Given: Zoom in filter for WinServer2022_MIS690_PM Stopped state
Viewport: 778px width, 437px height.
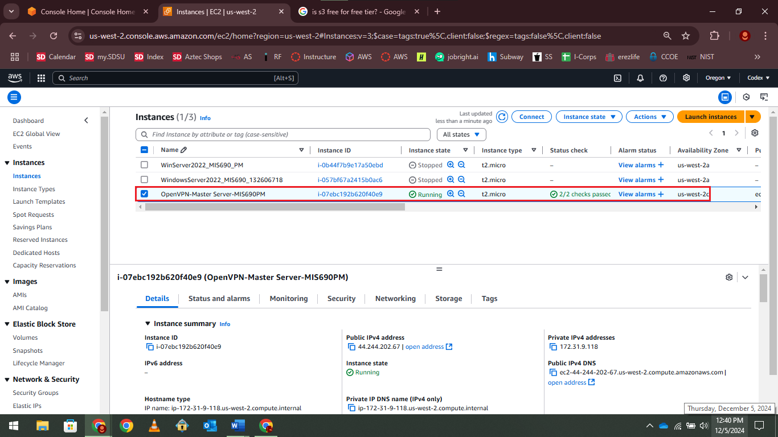Looking at the screenshot, I should [x=451, y=164].
